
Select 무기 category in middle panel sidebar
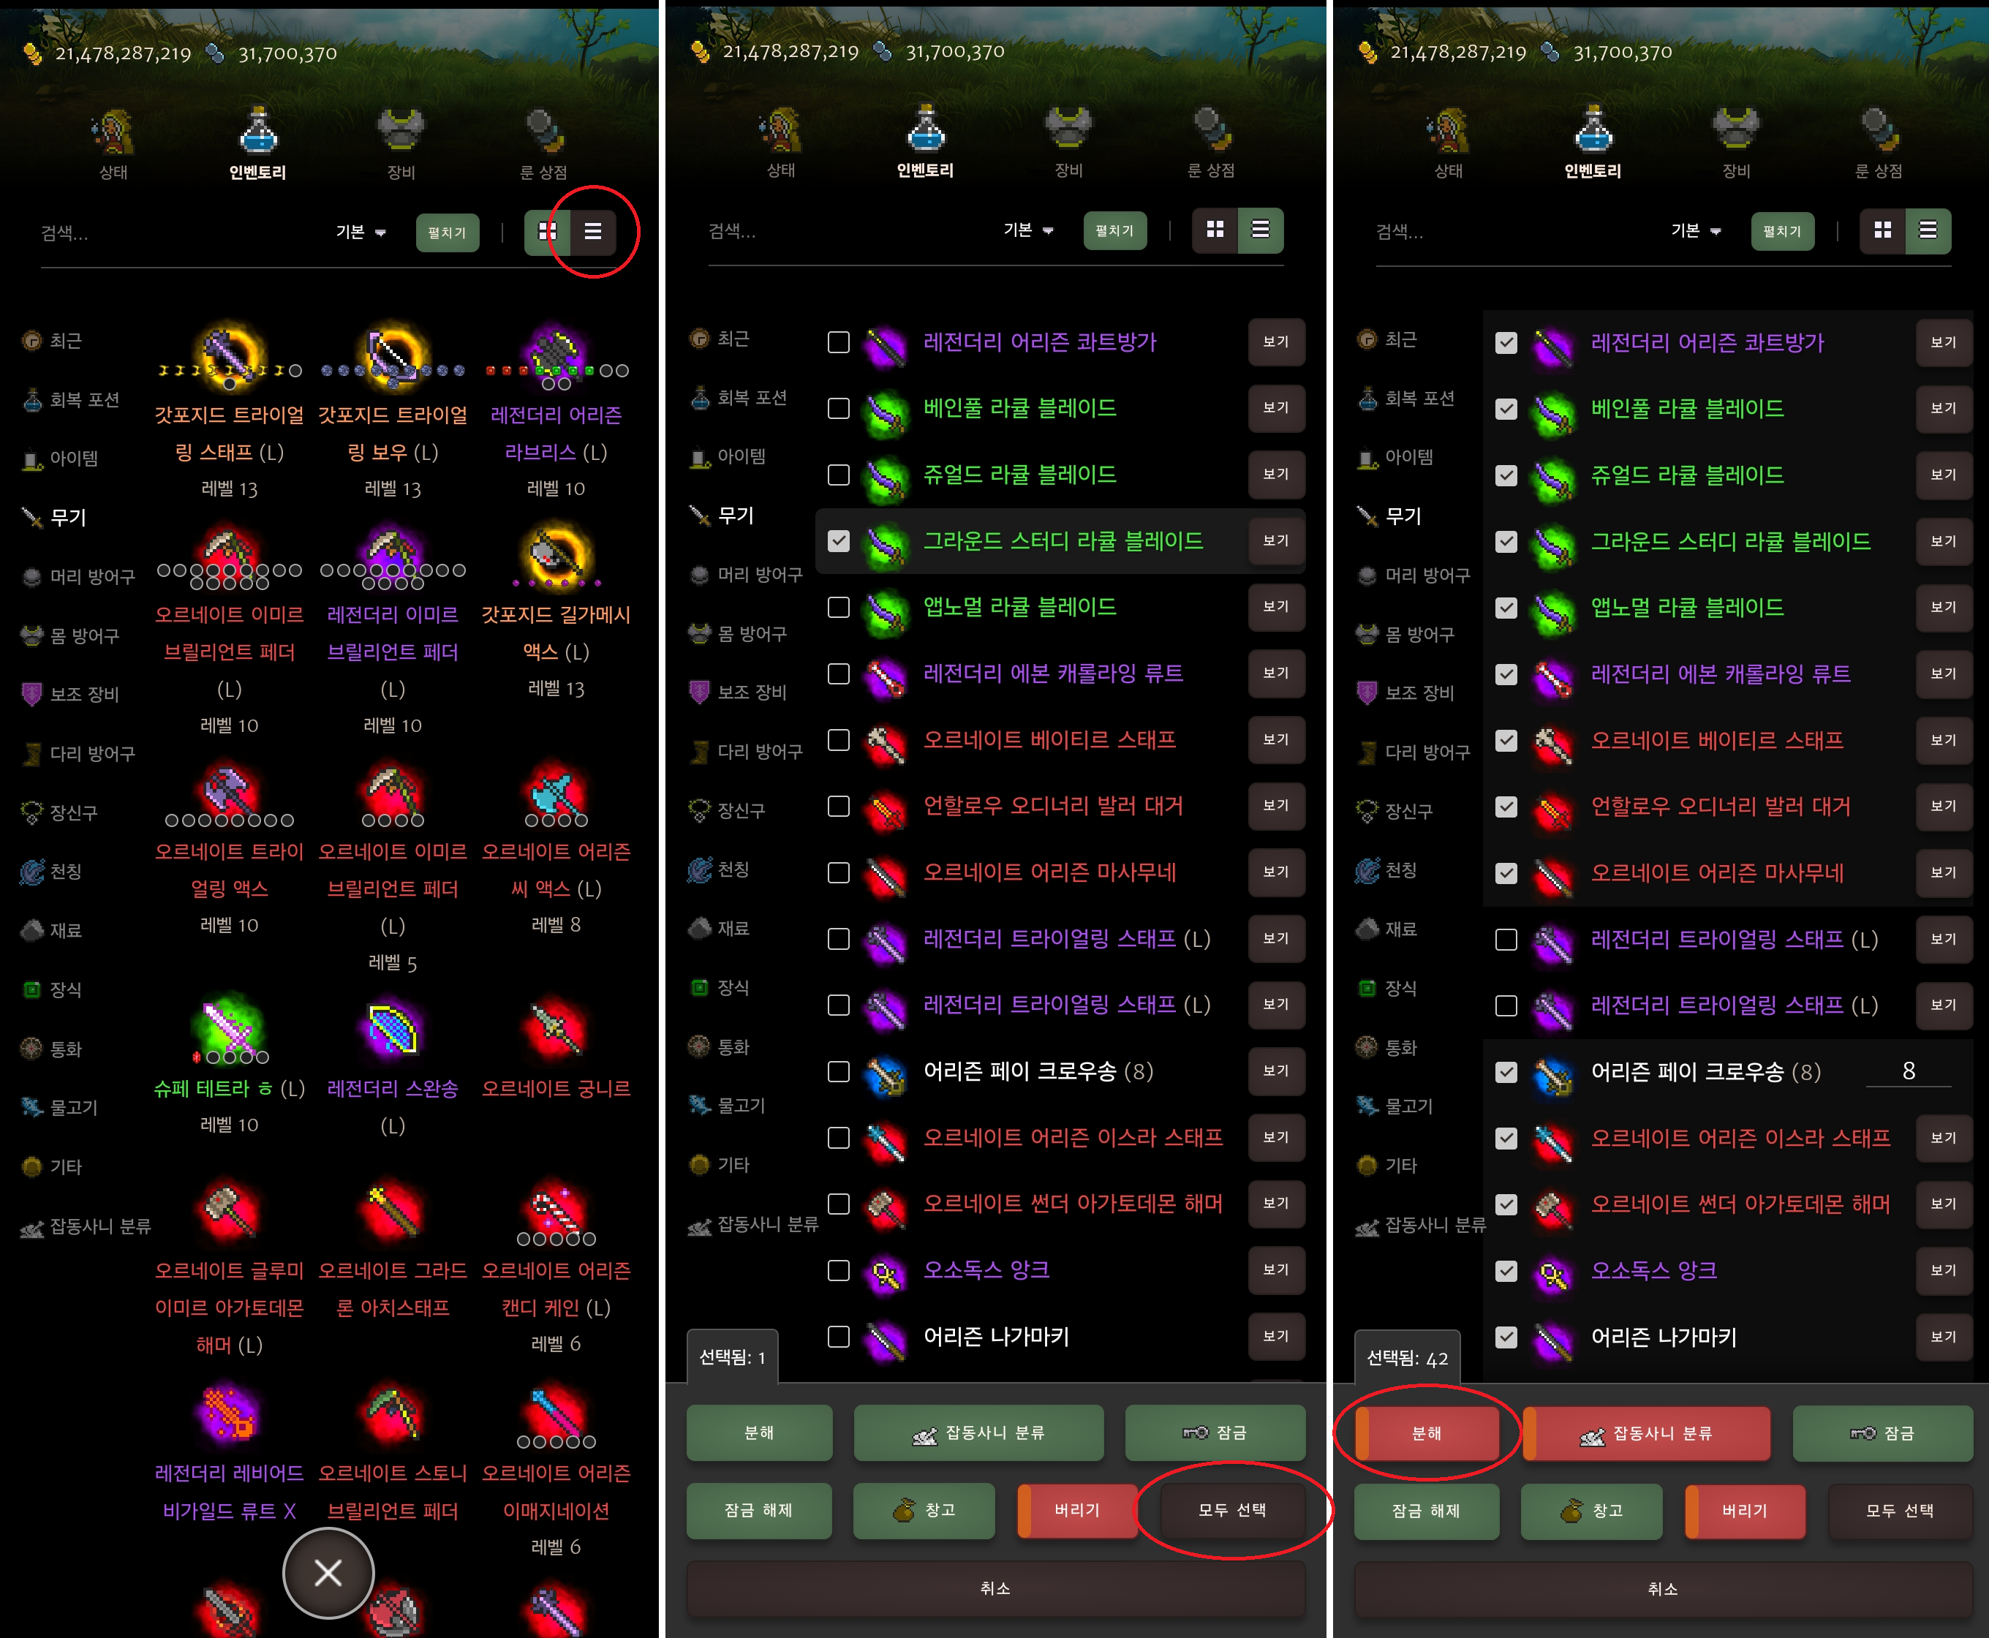pos(722,516)
